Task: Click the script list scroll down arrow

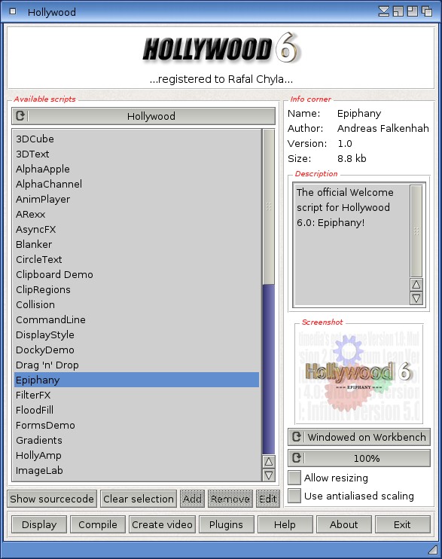Action: click(x=268, y=475)
